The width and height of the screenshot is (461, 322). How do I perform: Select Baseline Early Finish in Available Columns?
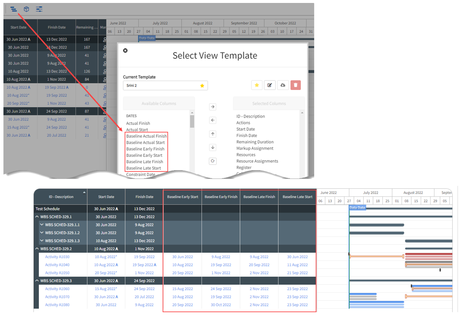[x=145, y=149]
